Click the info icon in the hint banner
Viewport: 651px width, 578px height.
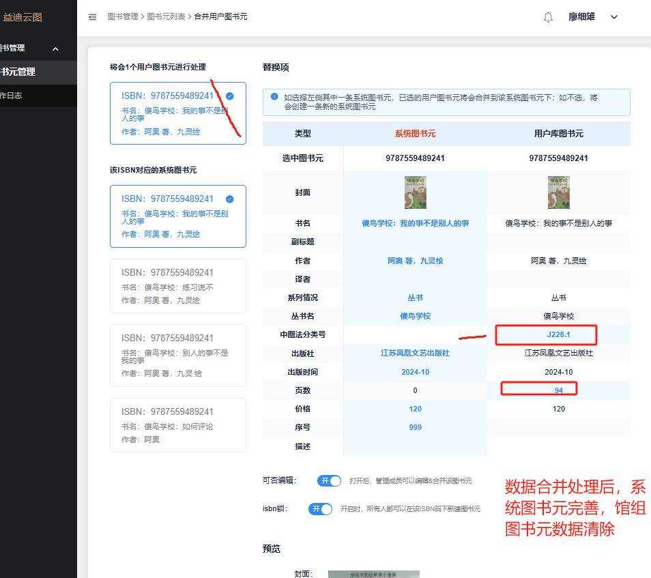[x=274, y=98]
